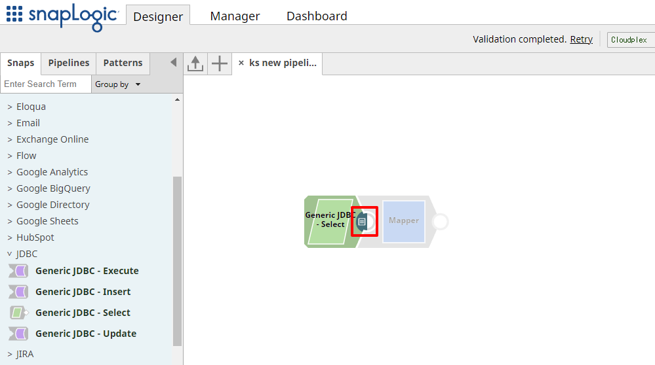Viewport: 655px width, 365px height.
Task: Select the Snaps tab
Action: (20, 63)
